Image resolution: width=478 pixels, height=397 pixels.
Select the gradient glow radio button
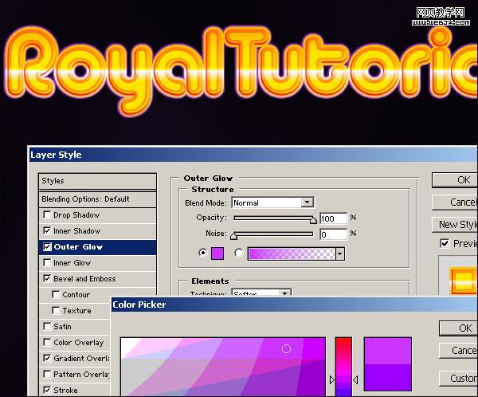pos(239,254)
